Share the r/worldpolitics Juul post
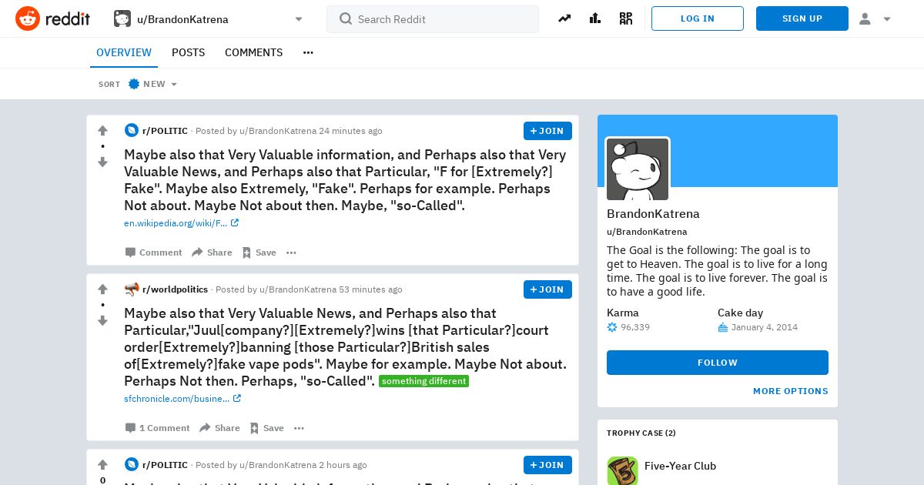924x485 pixels. click(219, 428)
